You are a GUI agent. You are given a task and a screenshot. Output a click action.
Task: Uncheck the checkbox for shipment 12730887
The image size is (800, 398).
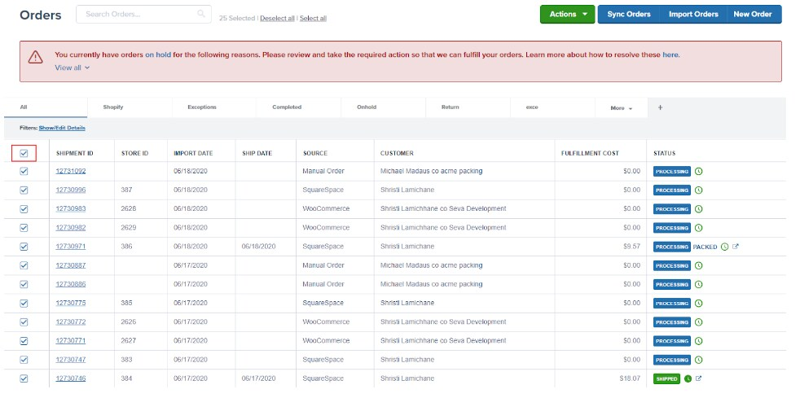(x=24, y=265)
